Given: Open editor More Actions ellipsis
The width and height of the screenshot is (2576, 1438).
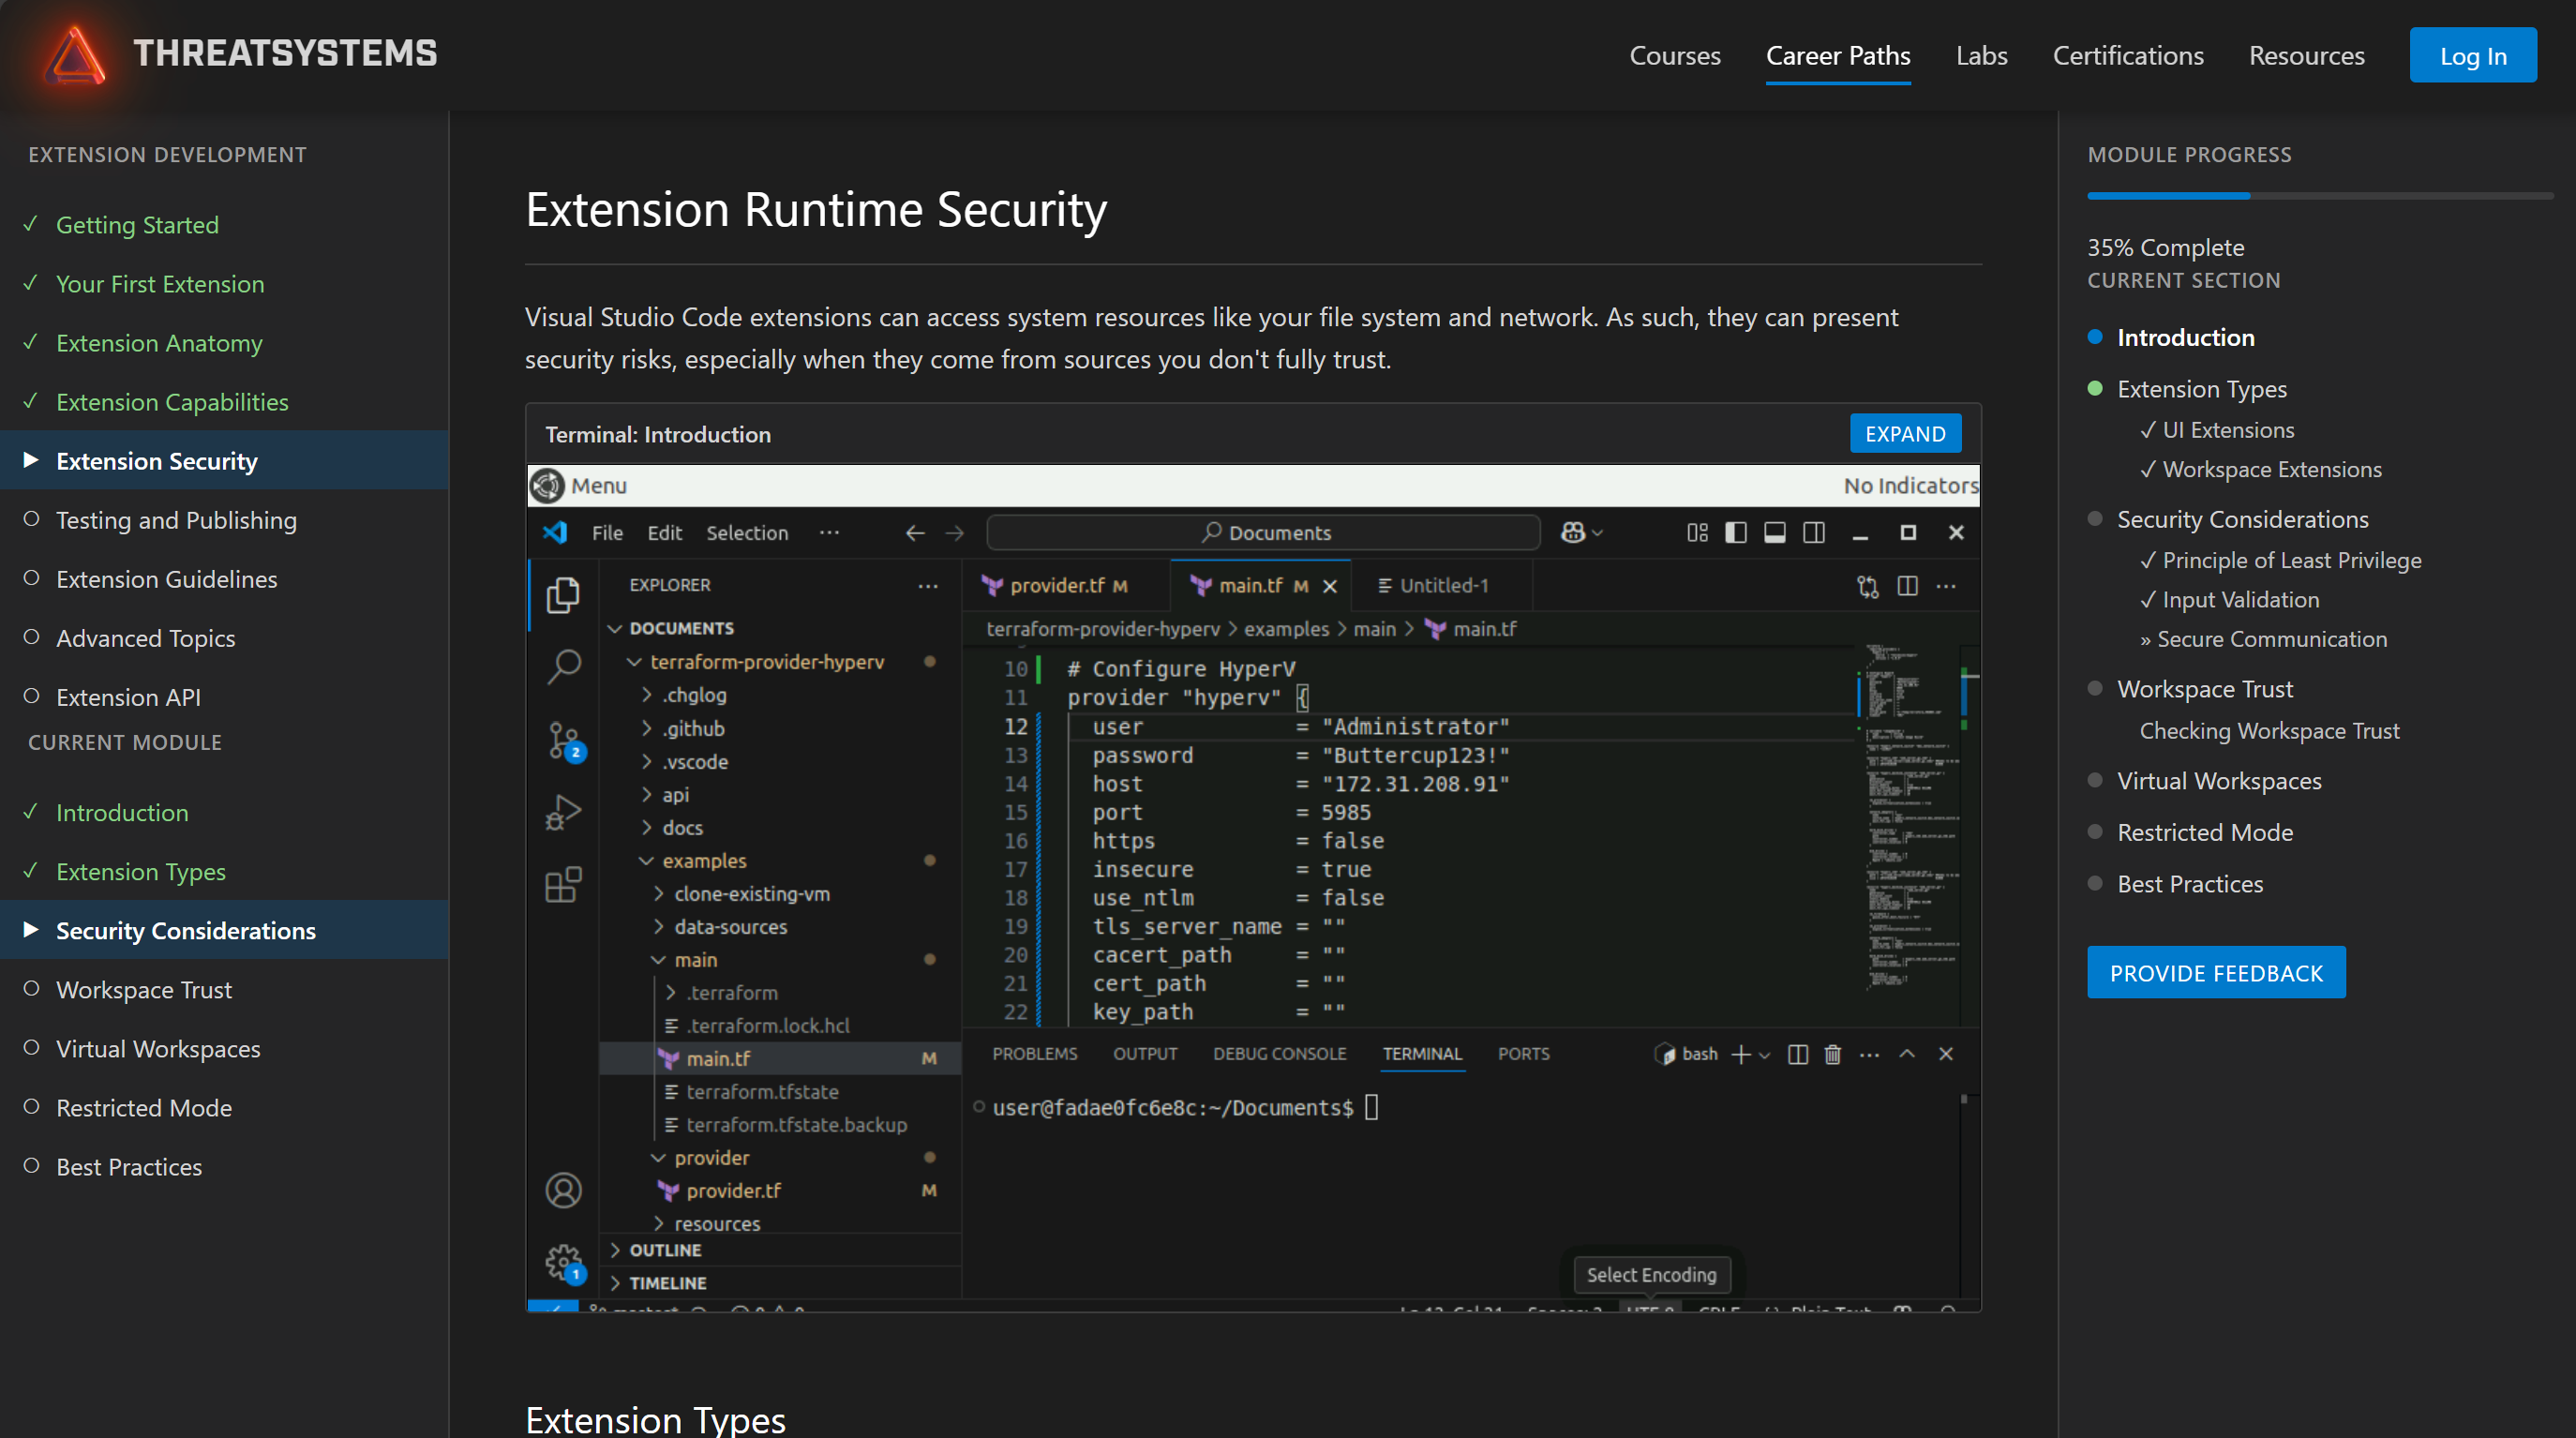Looking at the screenshot, I should click(x=1946, y=586).
